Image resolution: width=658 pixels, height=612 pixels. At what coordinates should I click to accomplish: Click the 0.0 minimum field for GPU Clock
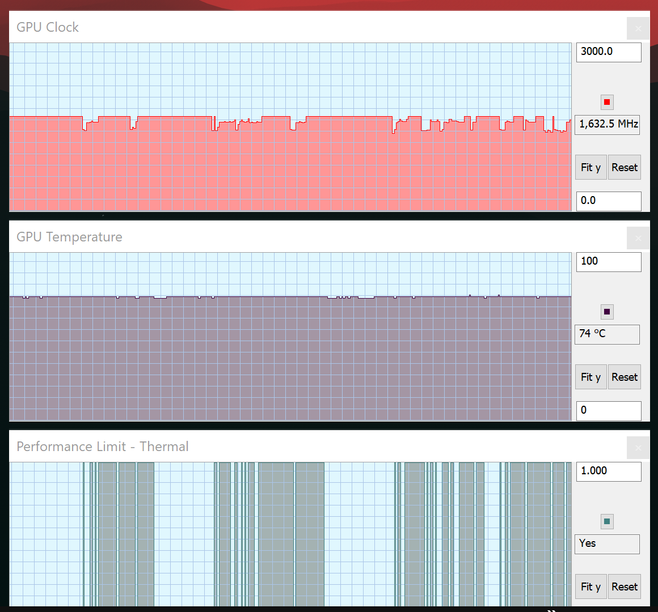coord(608,201)
